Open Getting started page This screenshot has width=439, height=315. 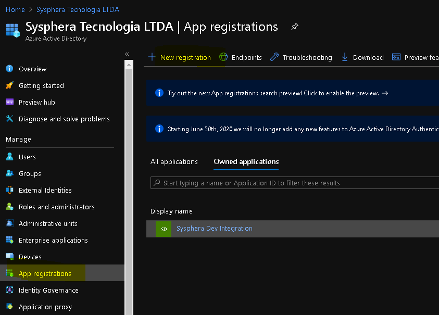point(41,86)
